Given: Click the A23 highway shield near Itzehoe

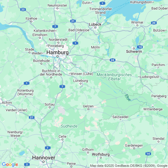Looking at the screenshot, I should coord(23,10).
